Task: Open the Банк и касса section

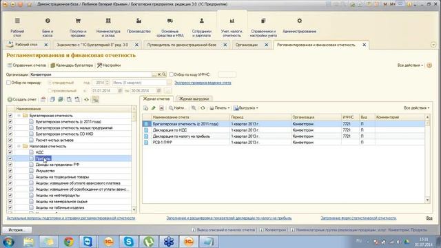Action: (48, 27)
